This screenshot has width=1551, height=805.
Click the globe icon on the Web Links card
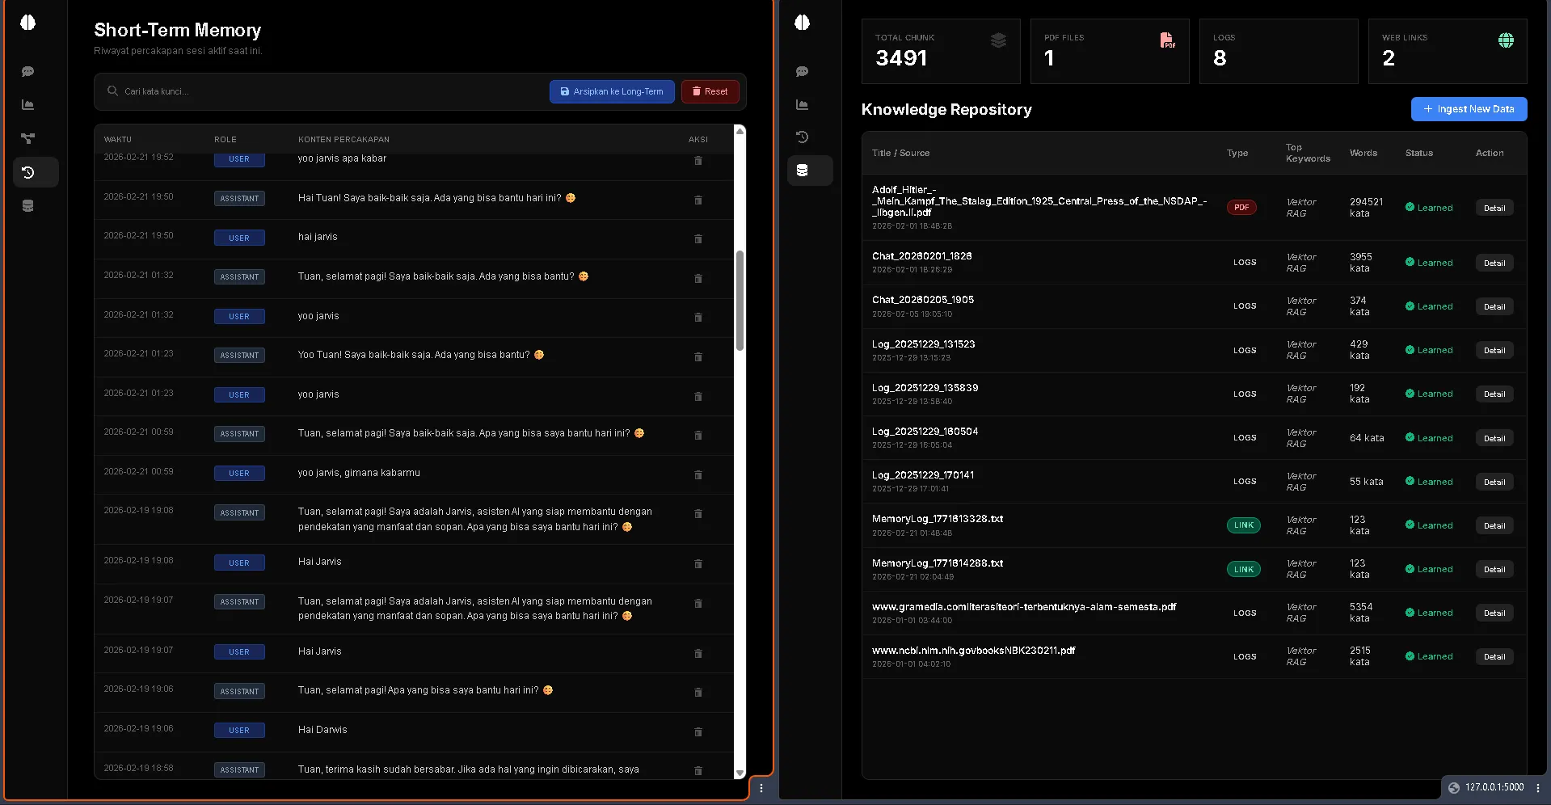1505,39
